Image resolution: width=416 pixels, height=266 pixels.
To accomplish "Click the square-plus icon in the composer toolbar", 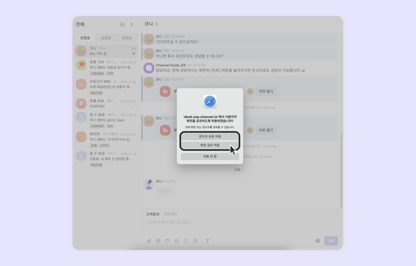I will coord(186,241).
